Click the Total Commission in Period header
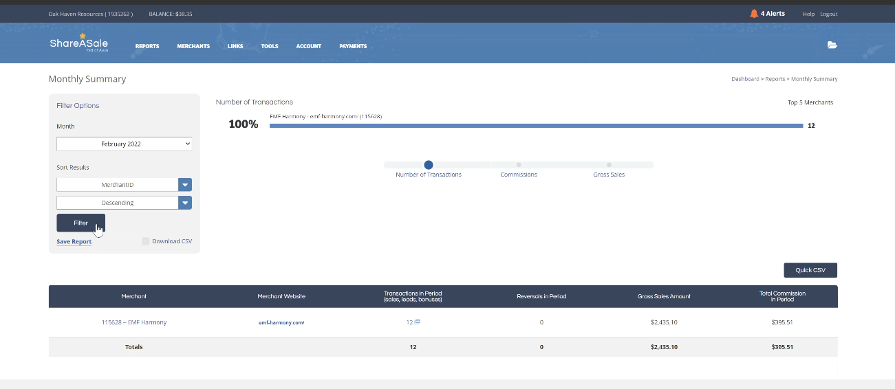 [x=782, y=296]
